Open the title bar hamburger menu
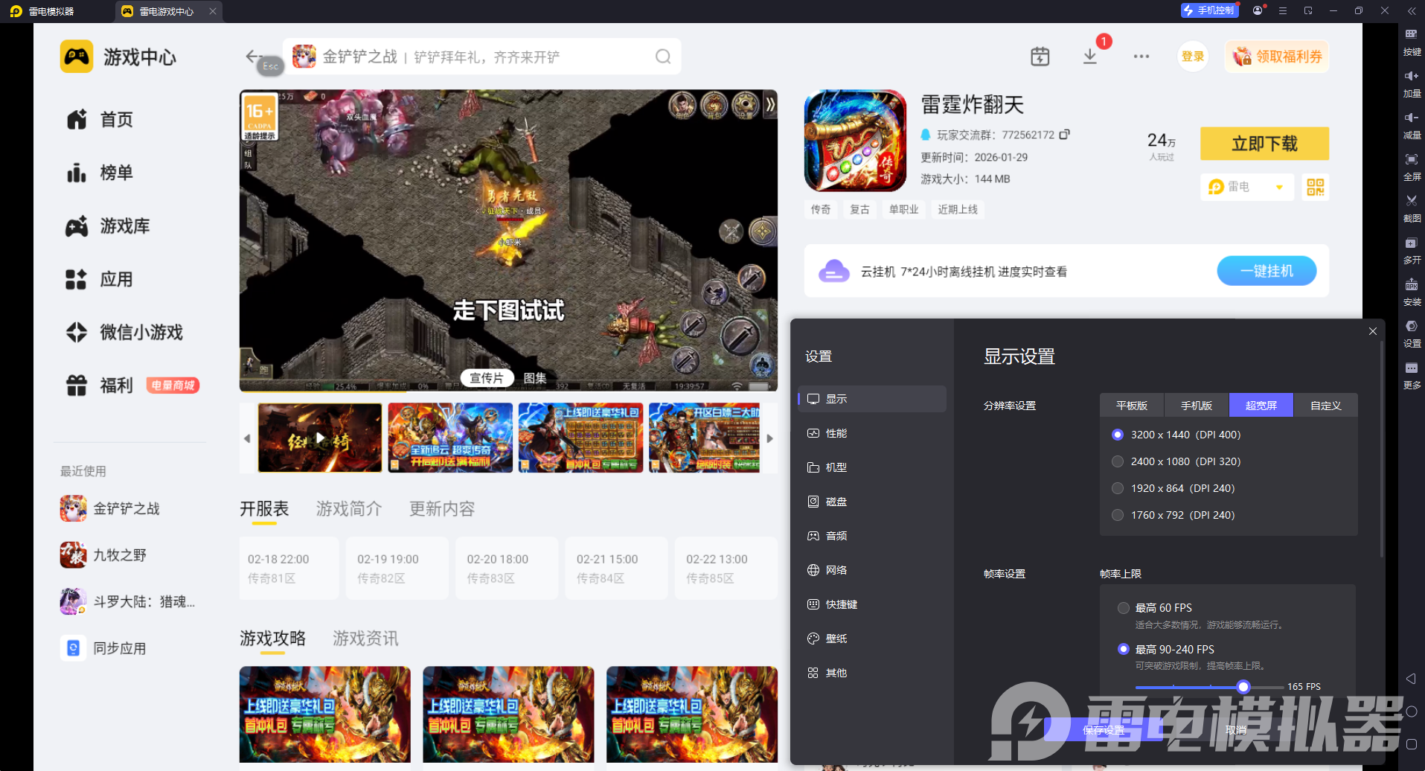This screenshot has width=1425, height=771. (1283, 10)
